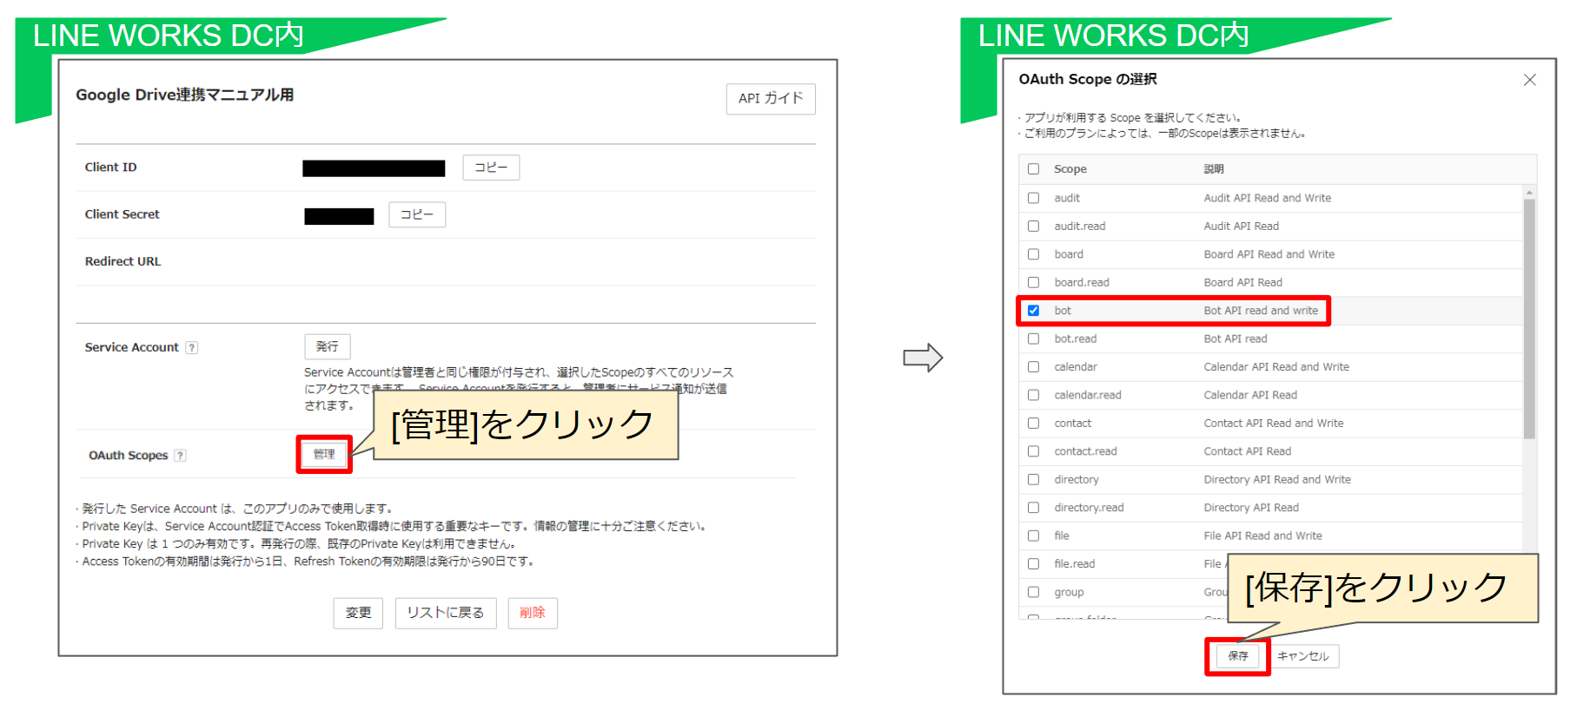Image resolution: width=1577 pixels, height=710 pixels.
Task: Uncheck the bot scope checkbox
Action: pos(1033,311)
